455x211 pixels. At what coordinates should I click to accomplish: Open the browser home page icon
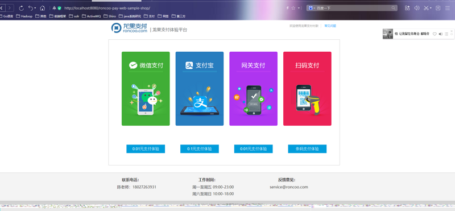[42, 8]
